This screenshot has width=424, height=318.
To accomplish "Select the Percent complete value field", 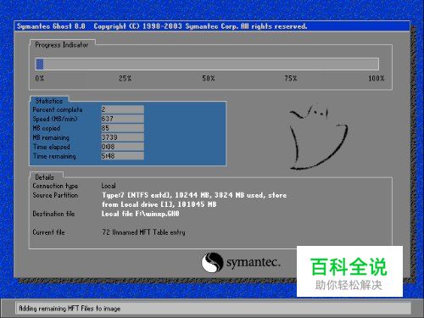I will pyautogui.click(x=123, y=109).
